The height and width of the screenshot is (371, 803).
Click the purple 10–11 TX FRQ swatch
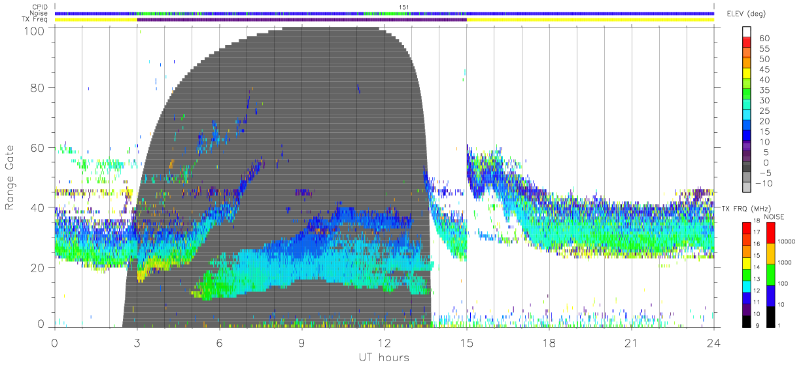tap(747, 310)
